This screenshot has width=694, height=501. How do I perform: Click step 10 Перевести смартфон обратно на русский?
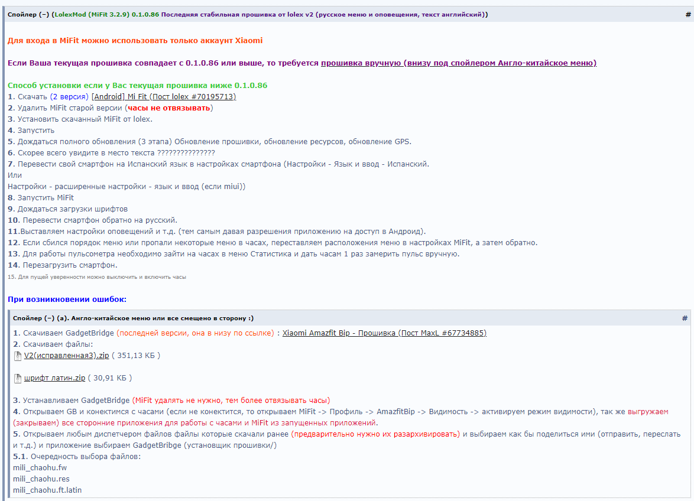pos(92,220)
